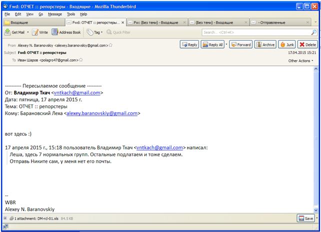Screen dimensions: 321x232
Task: Delete the current email
Action: point(307,44)
